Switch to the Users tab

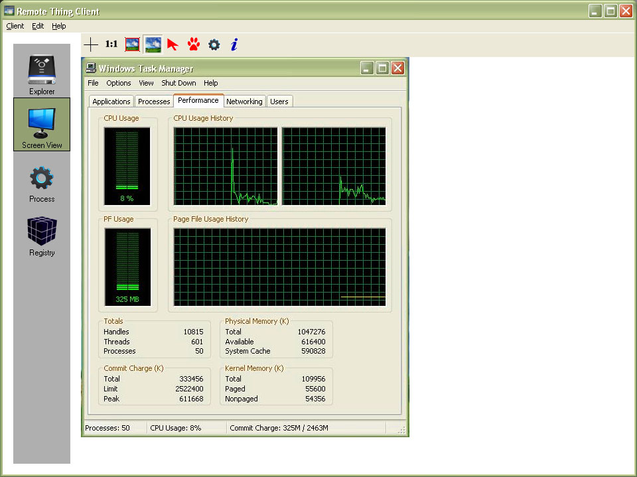click(x=279, y=101)
